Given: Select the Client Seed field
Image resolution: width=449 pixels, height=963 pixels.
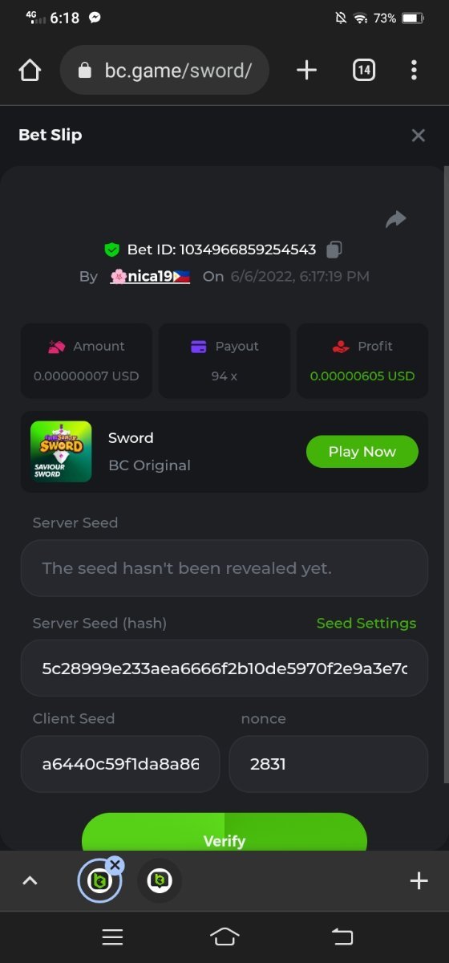Looking at the screenshot, I should (120, 764).
